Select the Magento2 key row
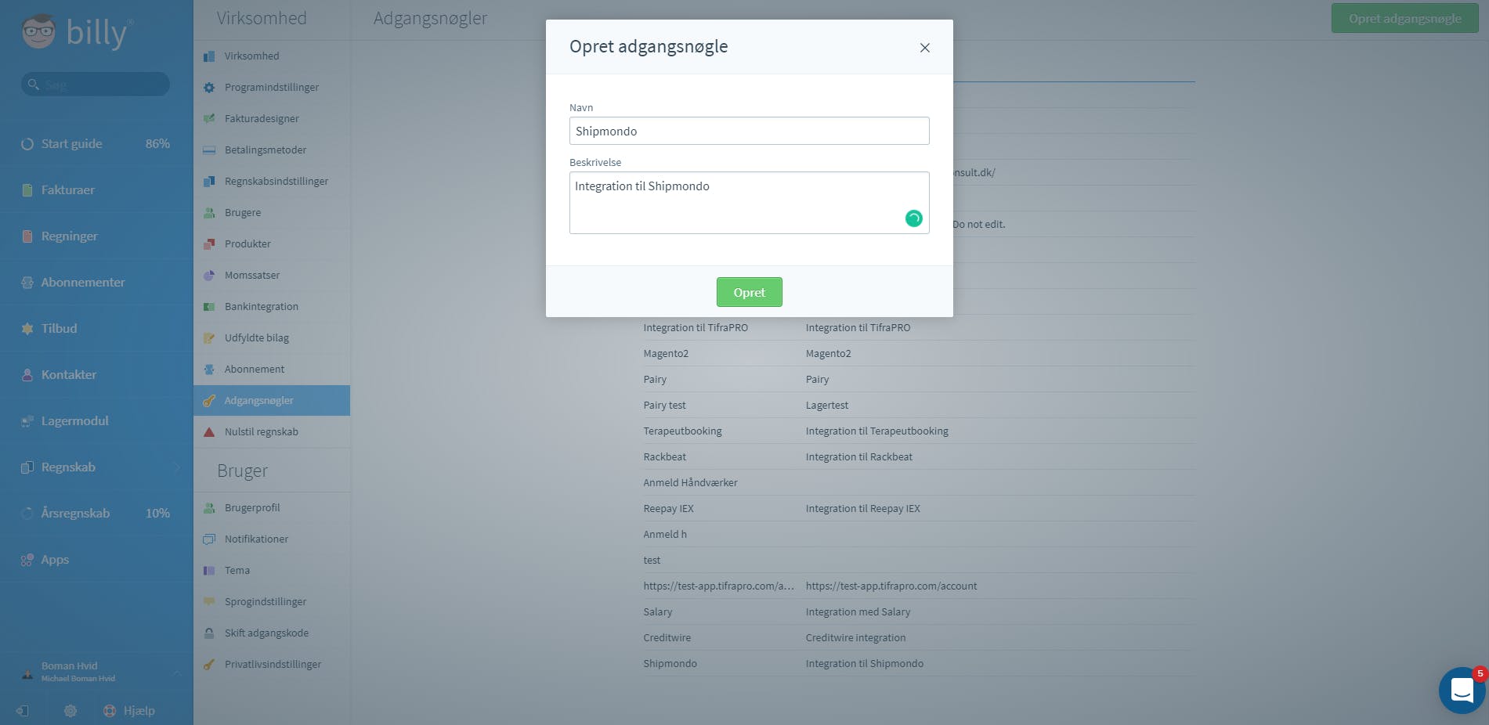This screenshot has height=725, width=1489. click(919, 354)
